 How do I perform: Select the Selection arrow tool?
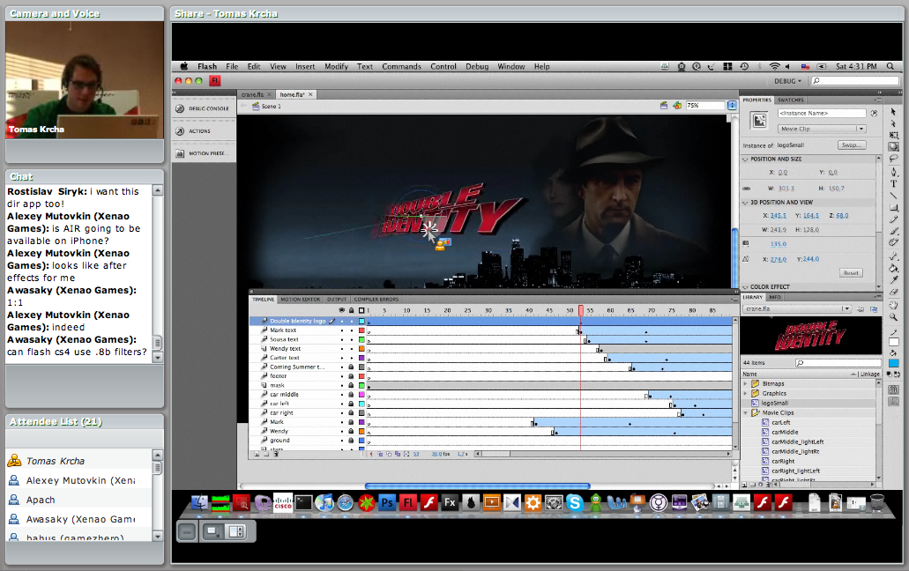point(893,111)
